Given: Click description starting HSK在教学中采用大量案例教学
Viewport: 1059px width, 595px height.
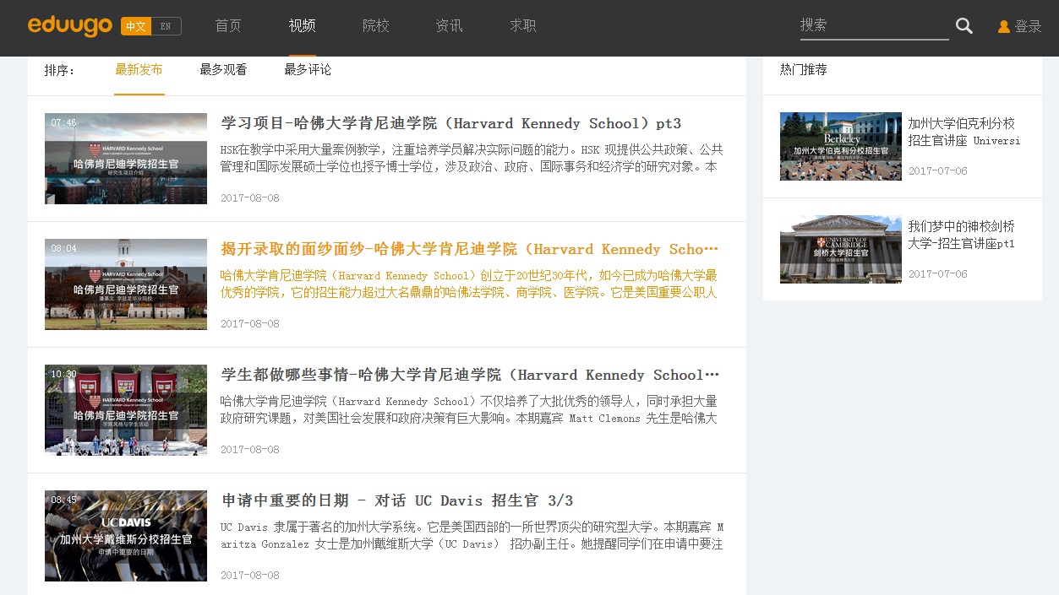Looking at the screenshot, I should pos(472,159).
